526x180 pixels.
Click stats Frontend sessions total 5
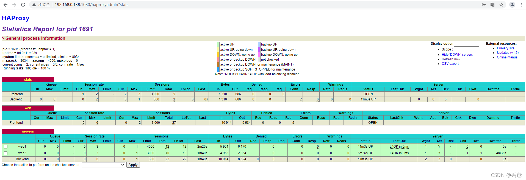[x=174, y=94]
